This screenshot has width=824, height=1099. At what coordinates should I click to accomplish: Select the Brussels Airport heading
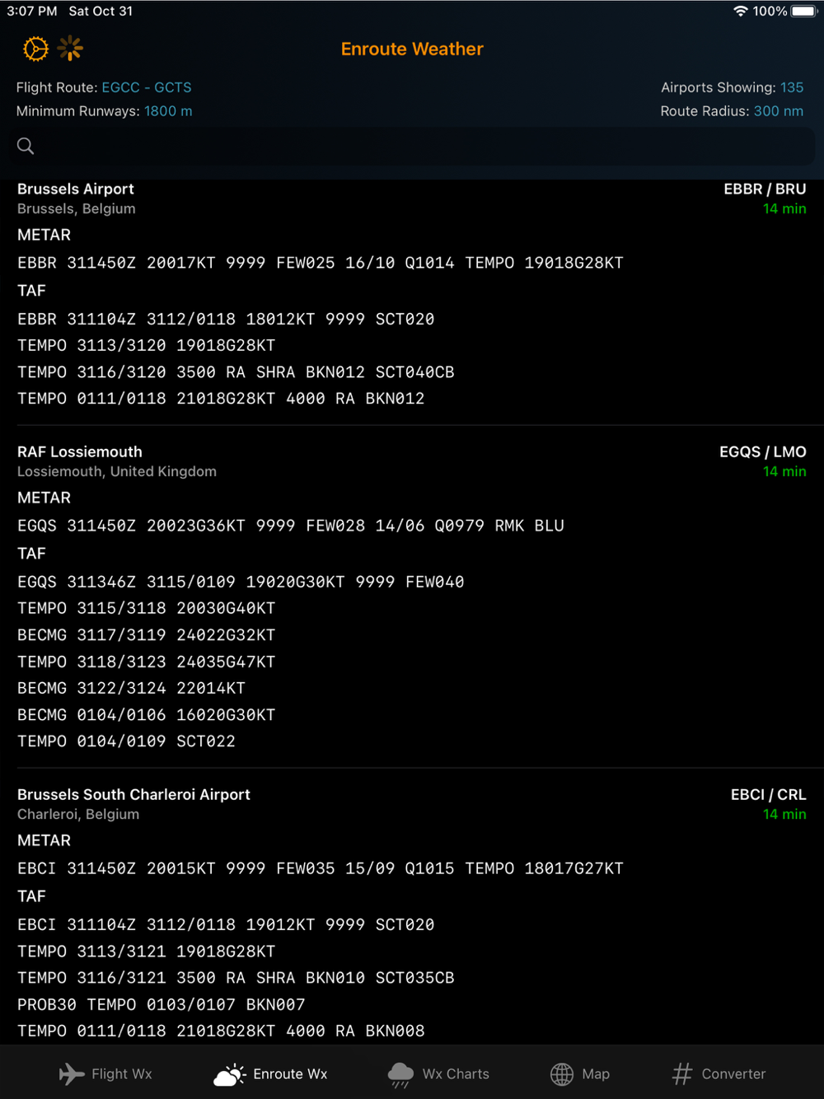(x=76, y=189)
